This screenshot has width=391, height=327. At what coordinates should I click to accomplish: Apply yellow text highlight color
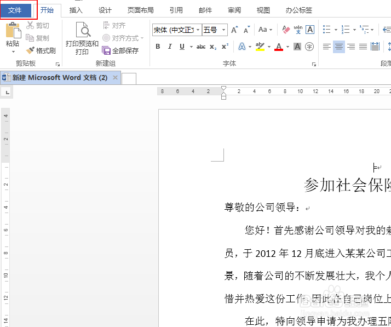pyautogui.click(x=260, y=47)
